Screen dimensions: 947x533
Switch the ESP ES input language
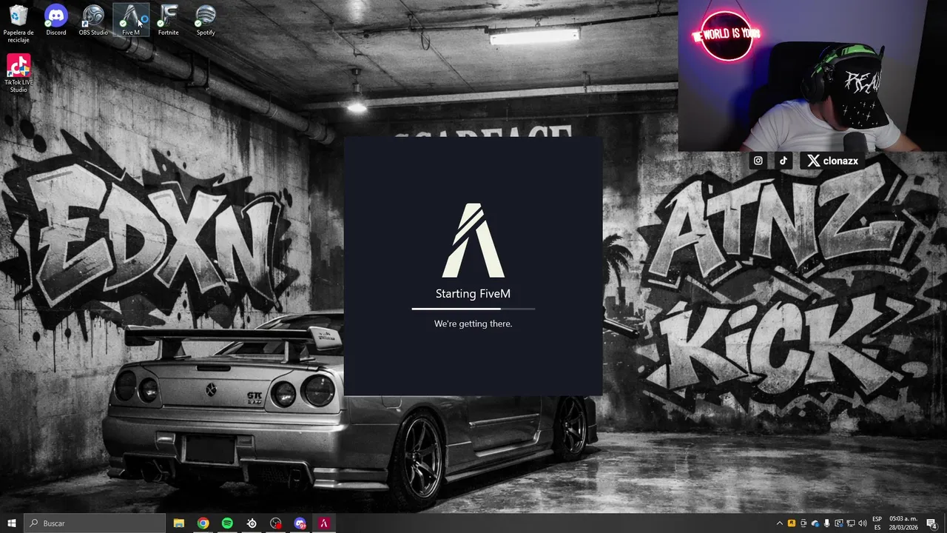(877, 523)
